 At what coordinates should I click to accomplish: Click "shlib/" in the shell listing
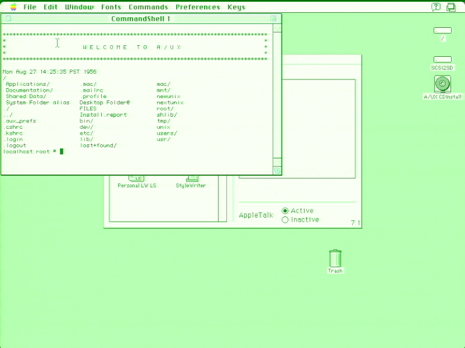click(167, 115)
